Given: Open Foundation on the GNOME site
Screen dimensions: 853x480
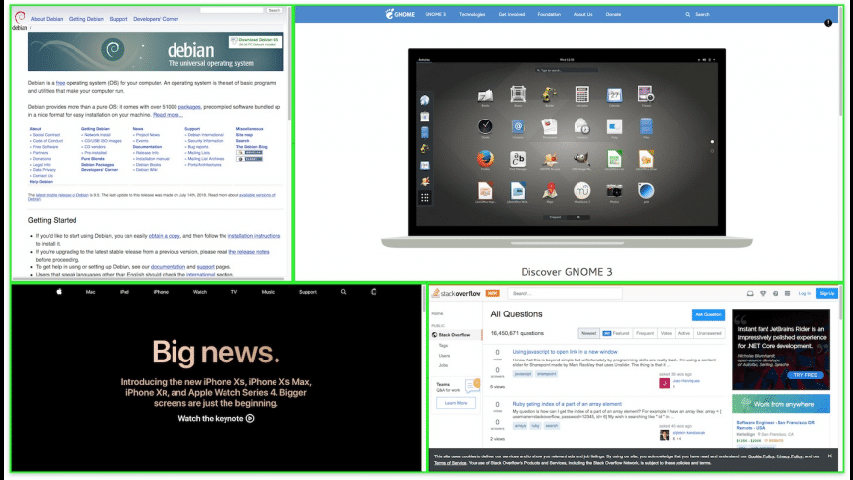Looking at the screenshot, I should click(549, 14).
